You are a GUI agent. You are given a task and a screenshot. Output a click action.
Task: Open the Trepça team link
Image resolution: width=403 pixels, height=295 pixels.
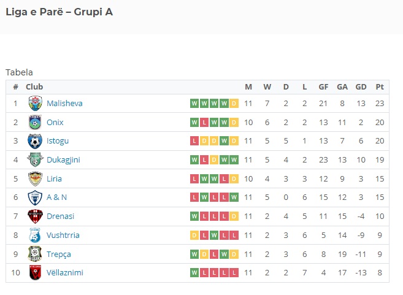(x=59, y=255)
